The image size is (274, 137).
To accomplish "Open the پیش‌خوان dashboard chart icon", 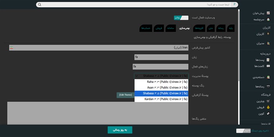I will coord(268,13).
